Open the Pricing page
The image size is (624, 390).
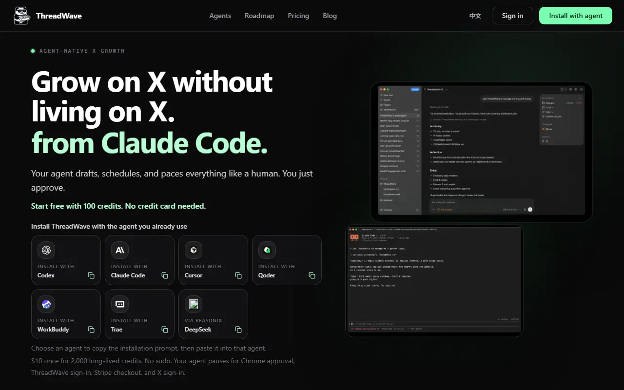(298, 16)
